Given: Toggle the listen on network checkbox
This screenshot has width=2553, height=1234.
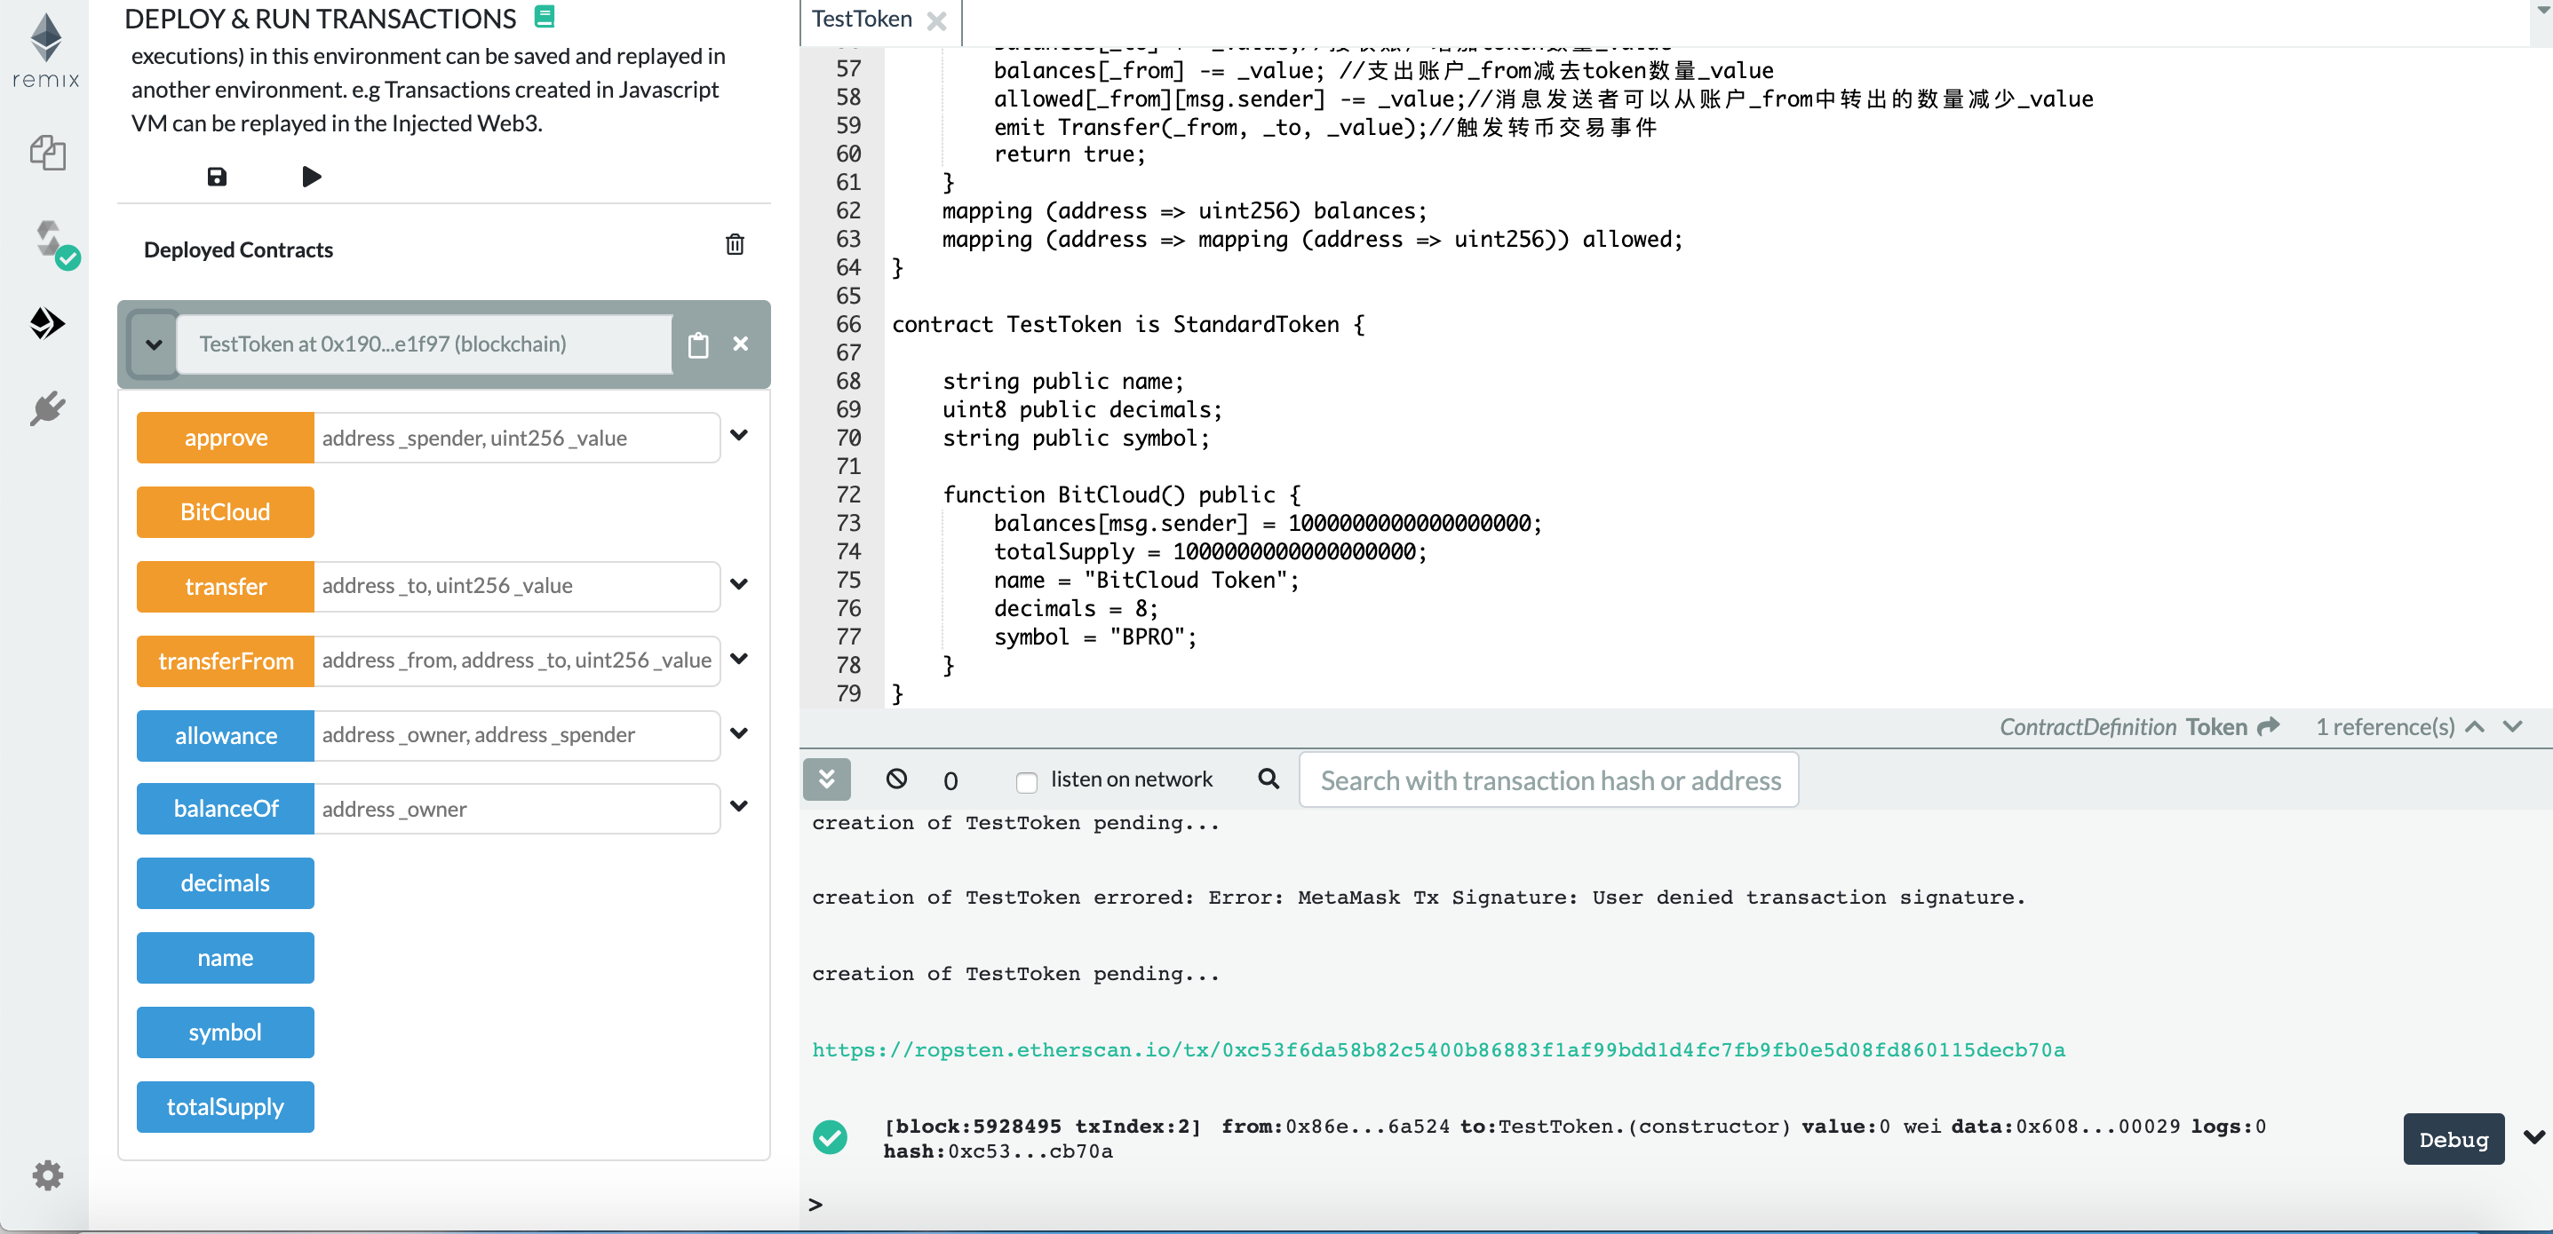Looking at the screenshot, I should coord(1027,781).
